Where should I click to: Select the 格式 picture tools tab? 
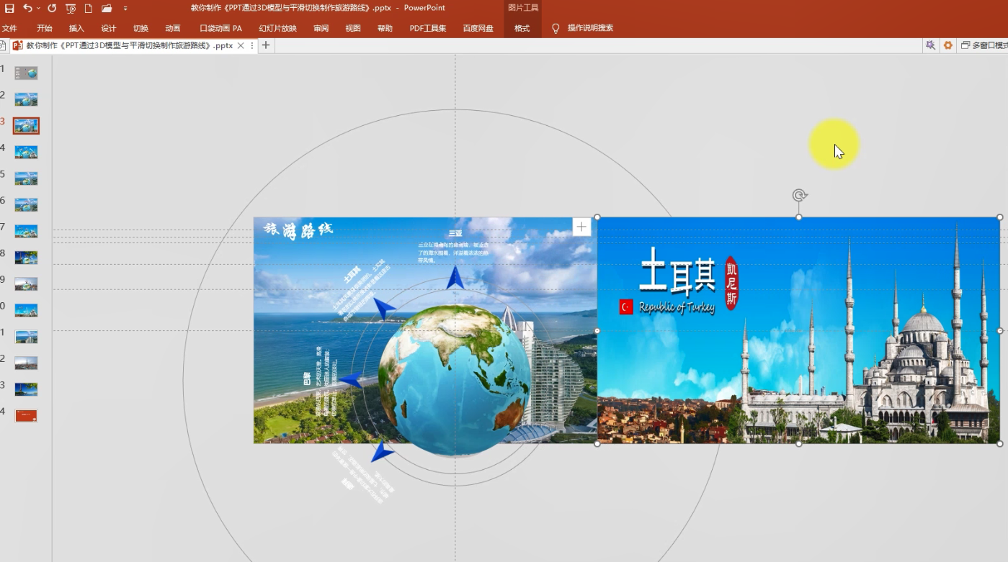coord(522,28)
